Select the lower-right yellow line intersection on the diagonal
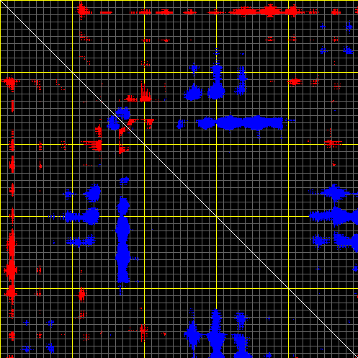The image size is (358, 358). point(288,288)
